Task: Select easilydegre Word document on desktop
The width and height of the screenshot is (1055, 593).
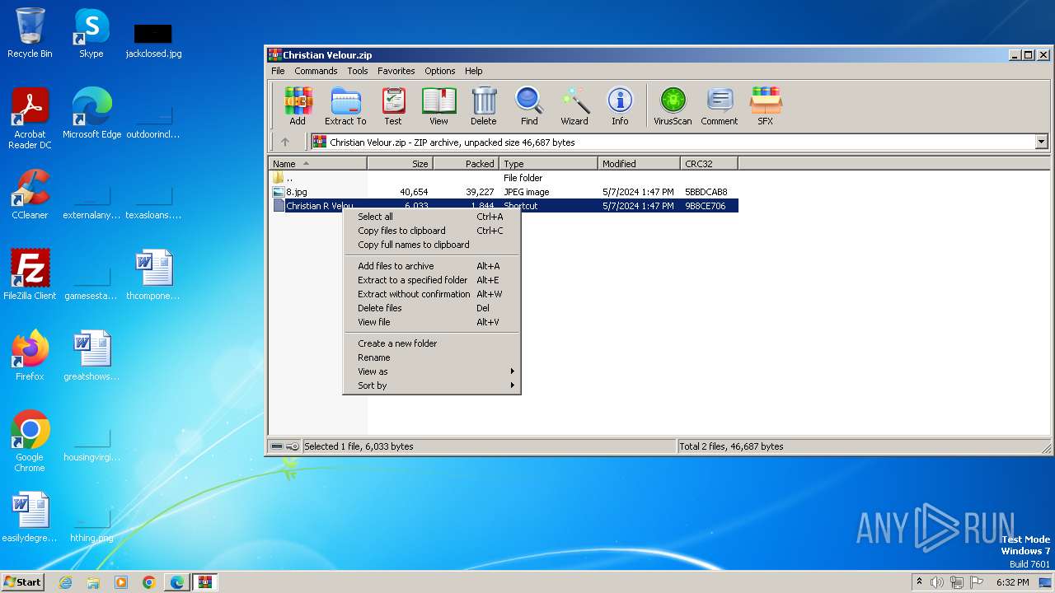Action: pos(30,517)
